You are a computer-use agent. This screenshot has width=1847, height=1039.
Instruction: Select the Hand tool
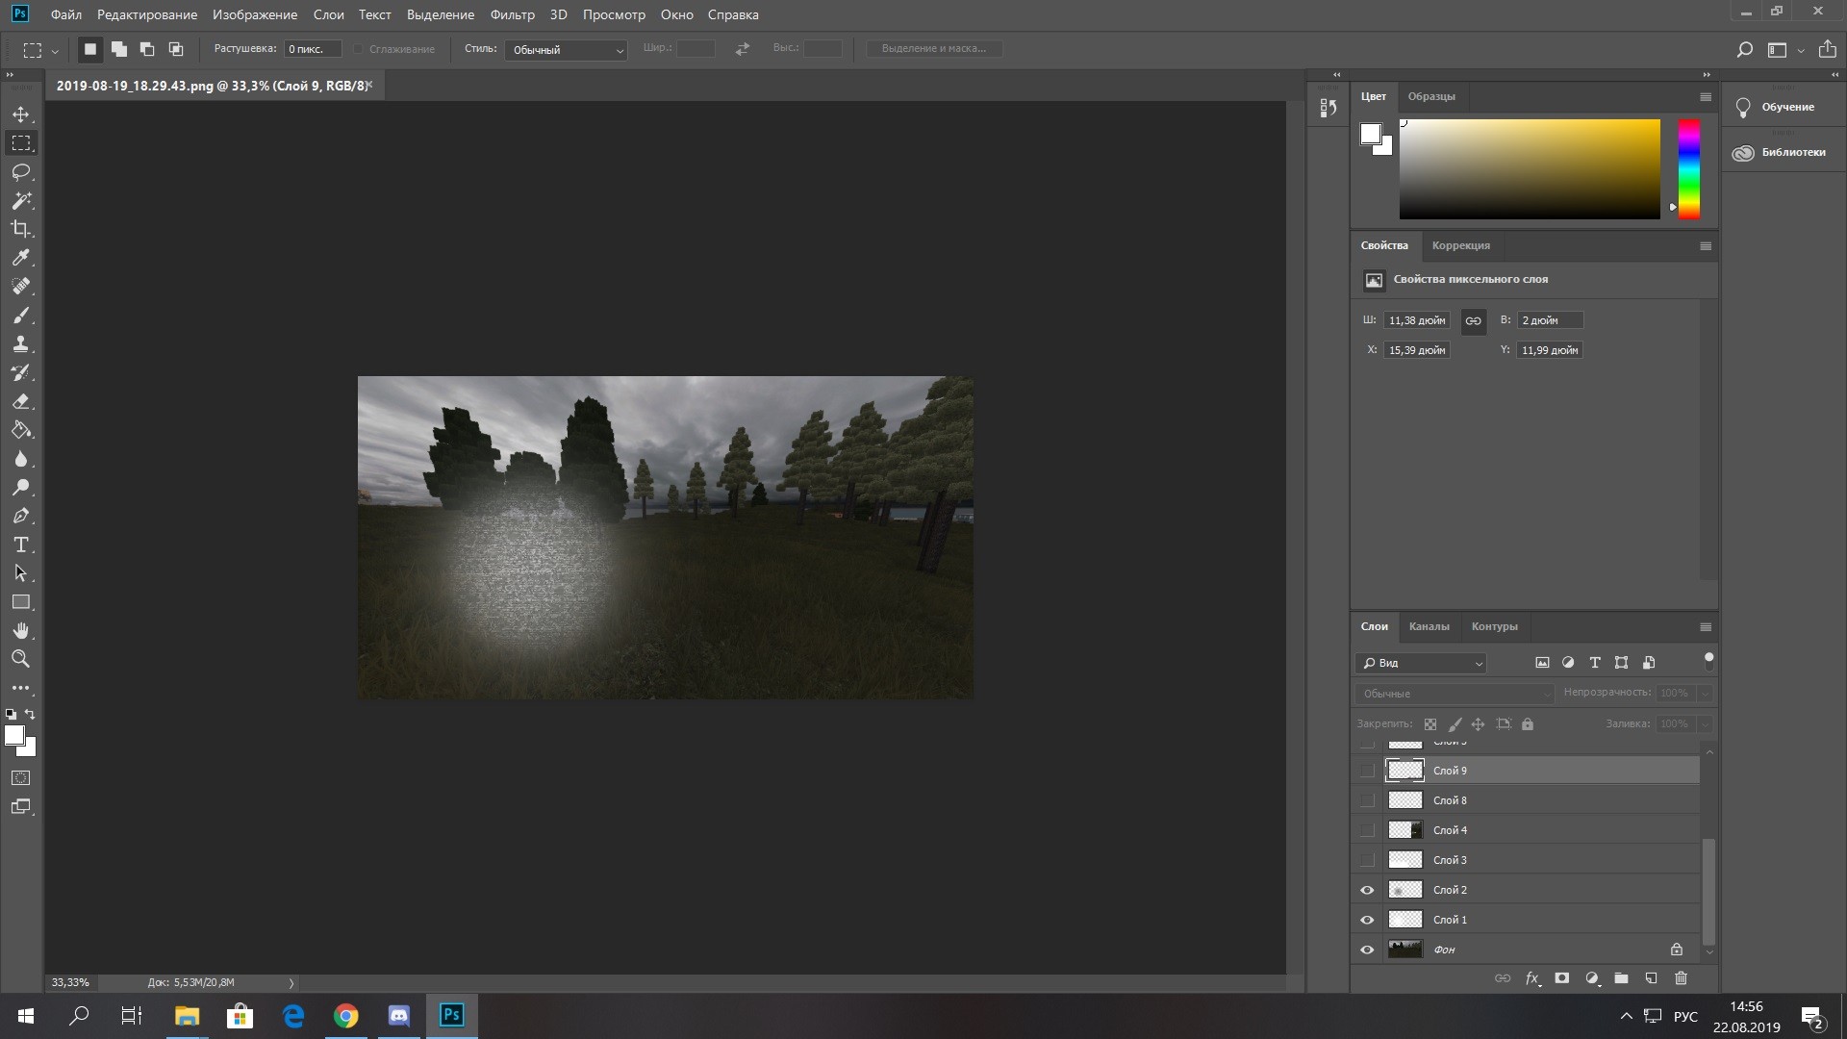21,631
